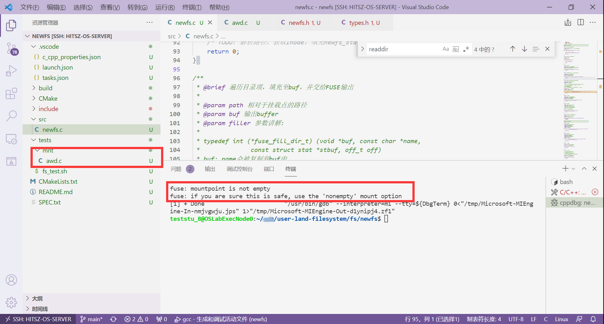Expand replace field in find widget
Viewport: 604px width, 324px height.
[362, 49]
